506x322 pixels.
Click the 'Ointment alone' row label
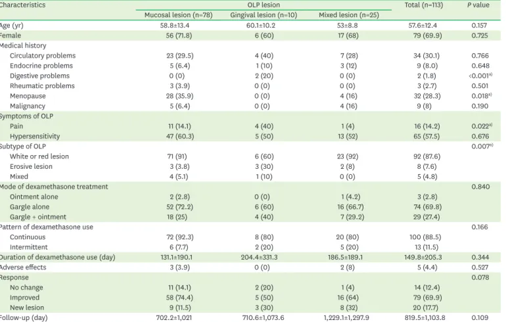point(34,196)
